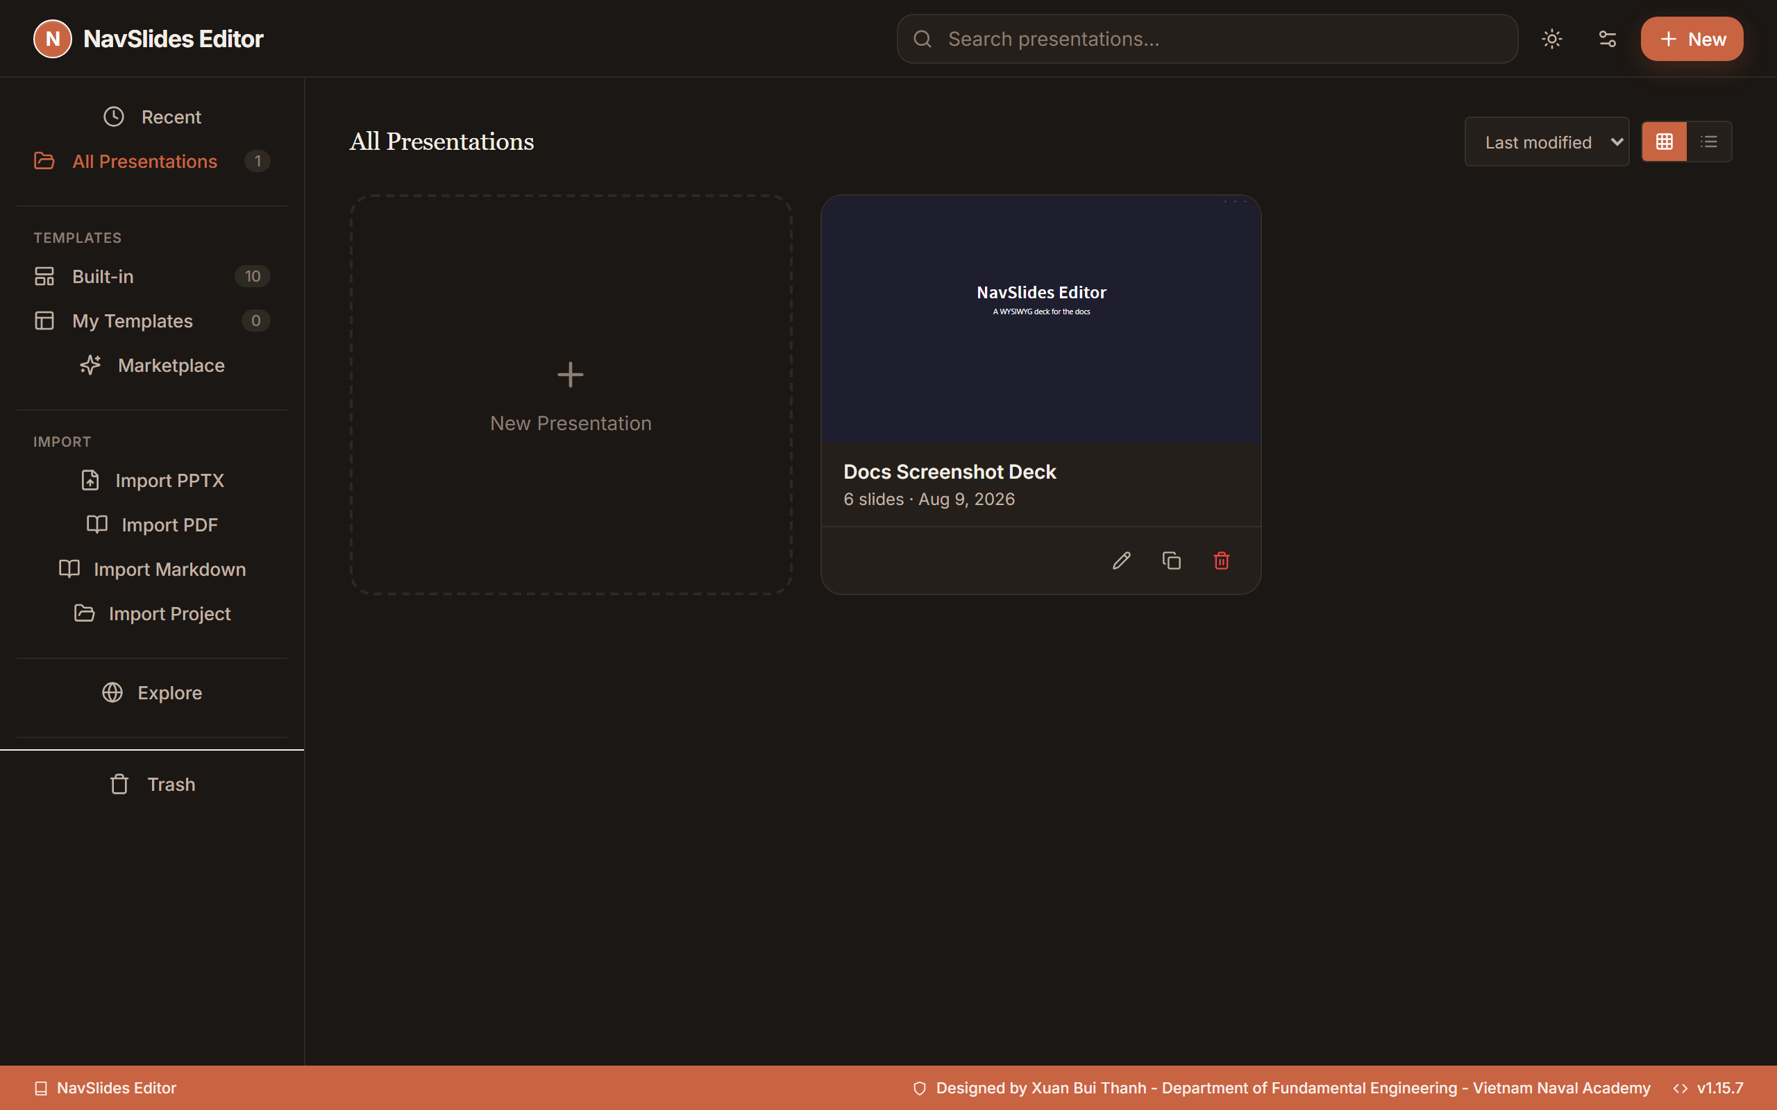Click the Marketplace sparkle icon

click(90, 365)
